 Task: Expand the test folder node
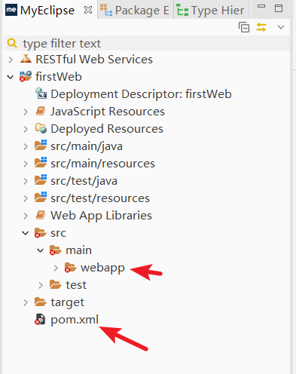[x=41, y=285]
